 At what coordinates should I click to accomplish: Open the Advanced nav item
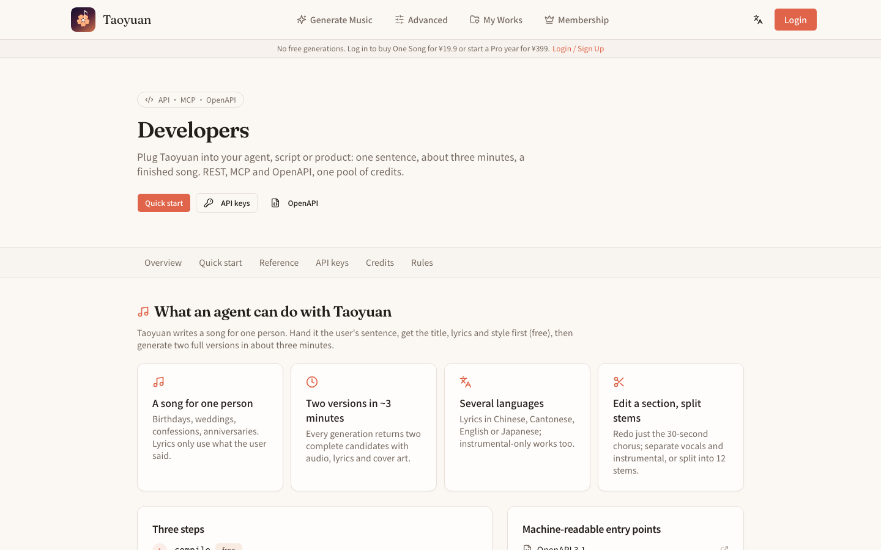point(422,20)
